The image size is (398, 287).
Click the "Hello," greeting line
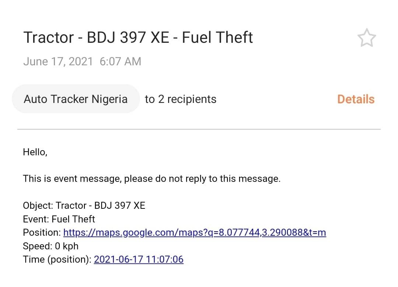coord(35,152)
